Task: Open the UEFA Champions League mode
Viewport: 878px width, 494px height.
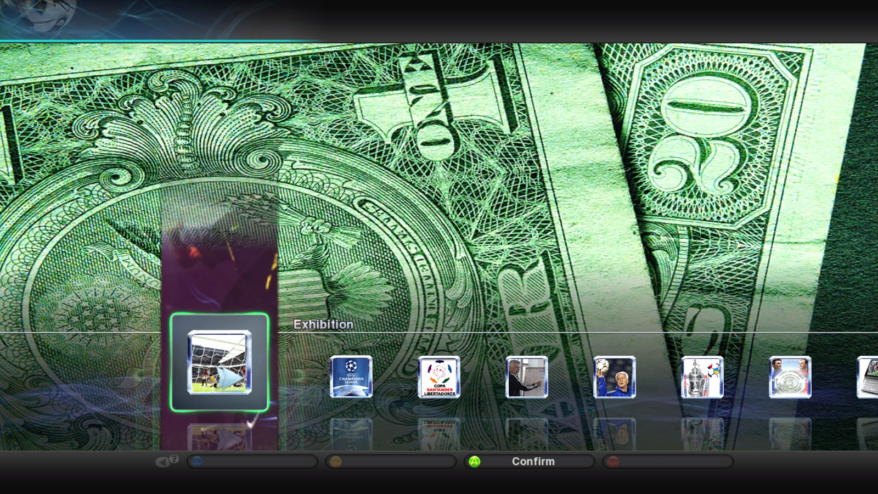Action: coord(351,377)
